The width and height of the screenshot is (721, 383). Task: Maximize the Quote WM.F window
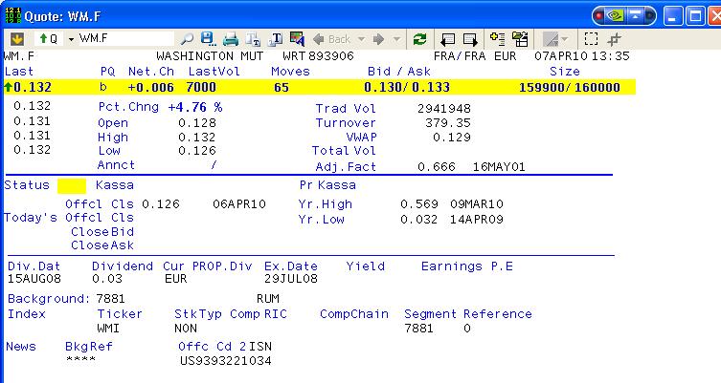tap(695, 16)
